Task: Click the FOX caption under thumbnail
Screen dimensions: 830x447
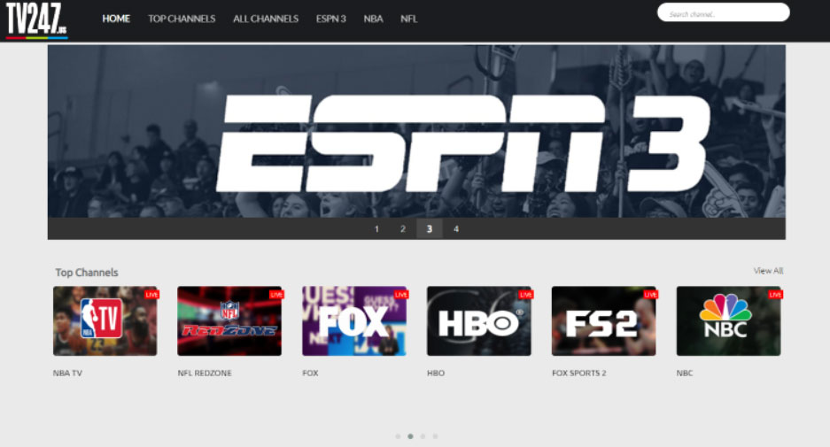Action: 310,373
